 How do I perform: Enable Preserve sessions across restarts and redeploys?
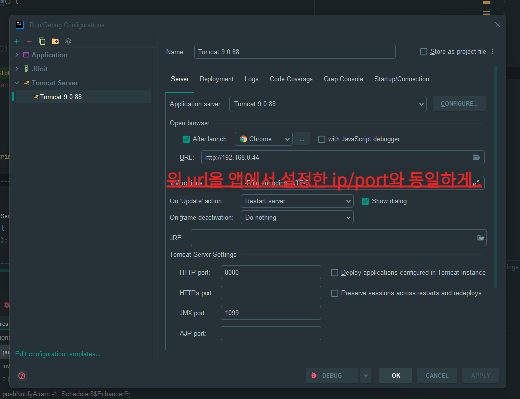[335, 293]
